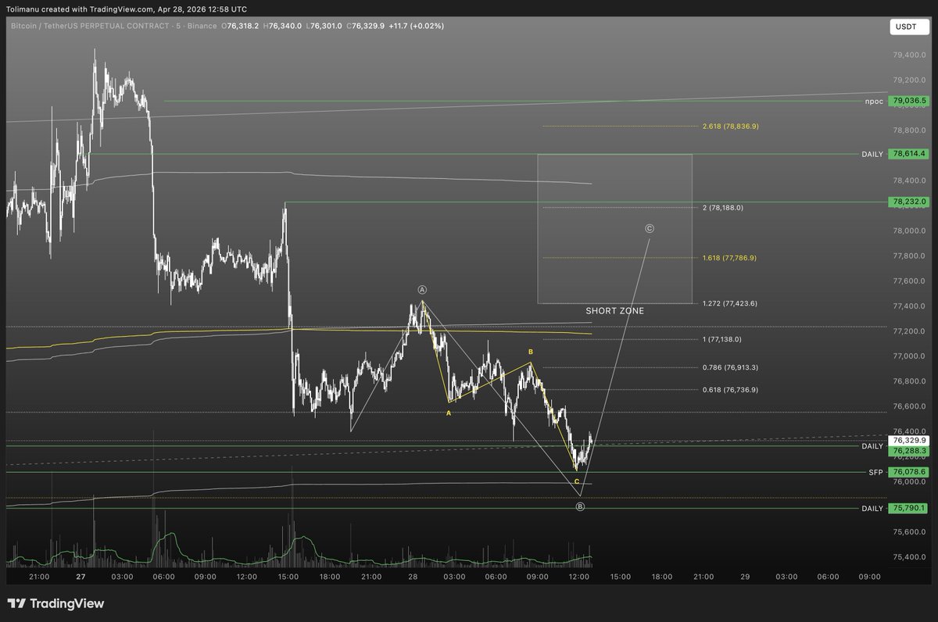Select the DAILY 78,614.4 price label
The height and width of the screenshot is (622, 938).
click(x=910, y=154)
